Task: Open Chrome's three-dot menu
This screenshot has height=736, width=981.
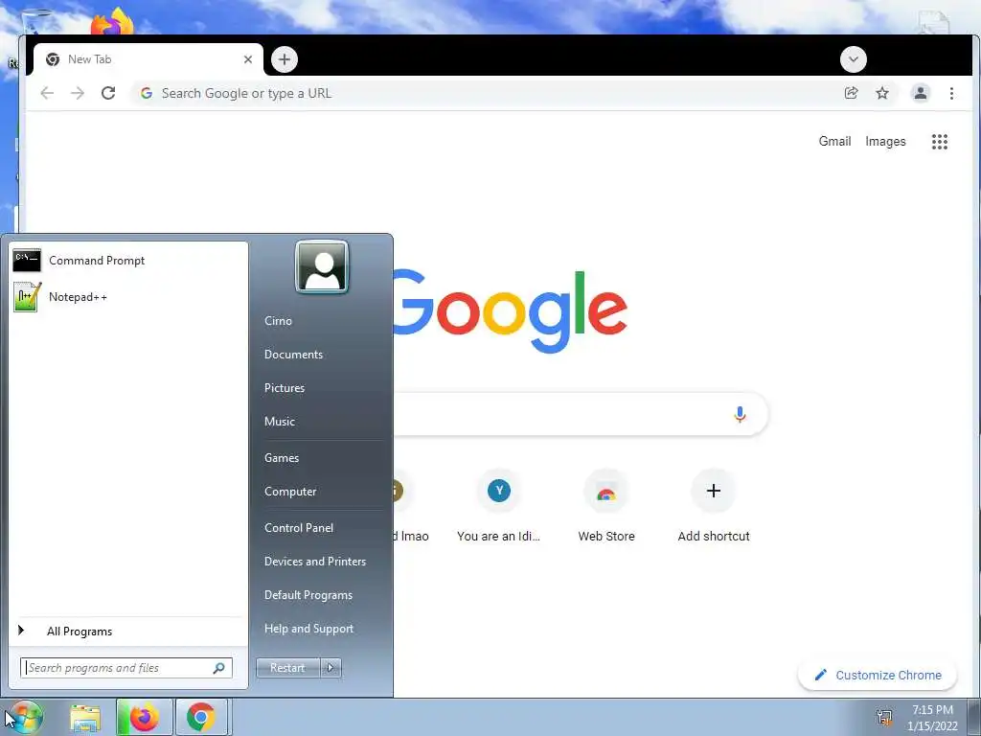Action: click(x=951, y=93)
